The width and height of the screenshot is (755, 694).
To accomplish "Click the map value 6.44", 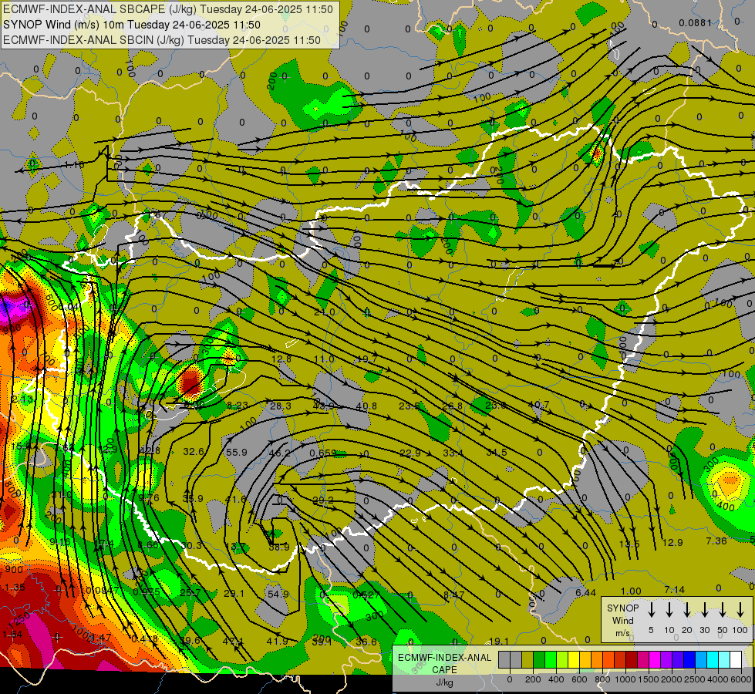I will pyautogui.click(x=586, y=592).
